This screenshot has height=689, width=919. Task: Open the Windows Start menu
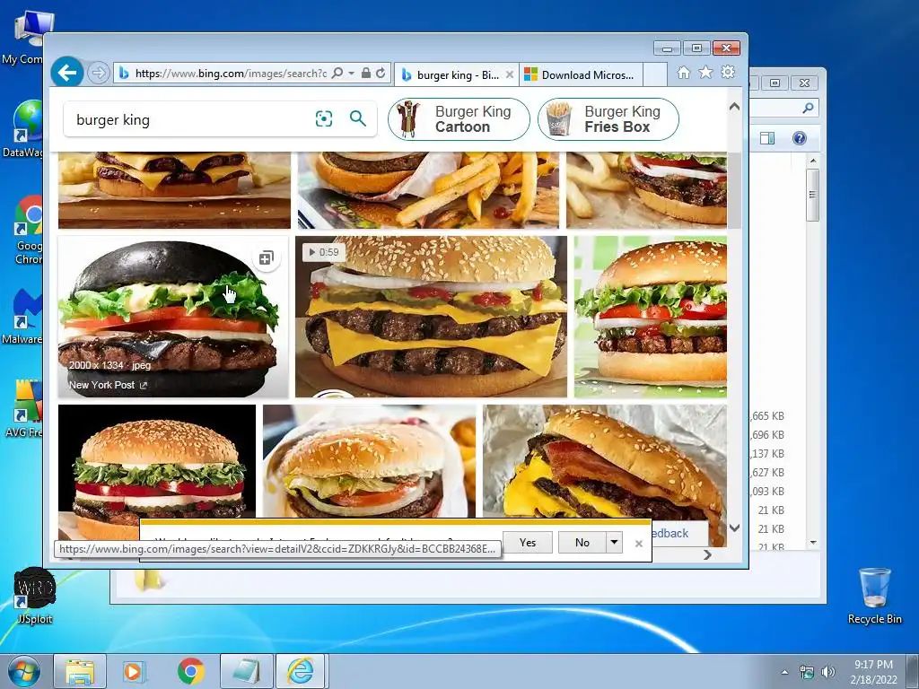click(23, 671)
